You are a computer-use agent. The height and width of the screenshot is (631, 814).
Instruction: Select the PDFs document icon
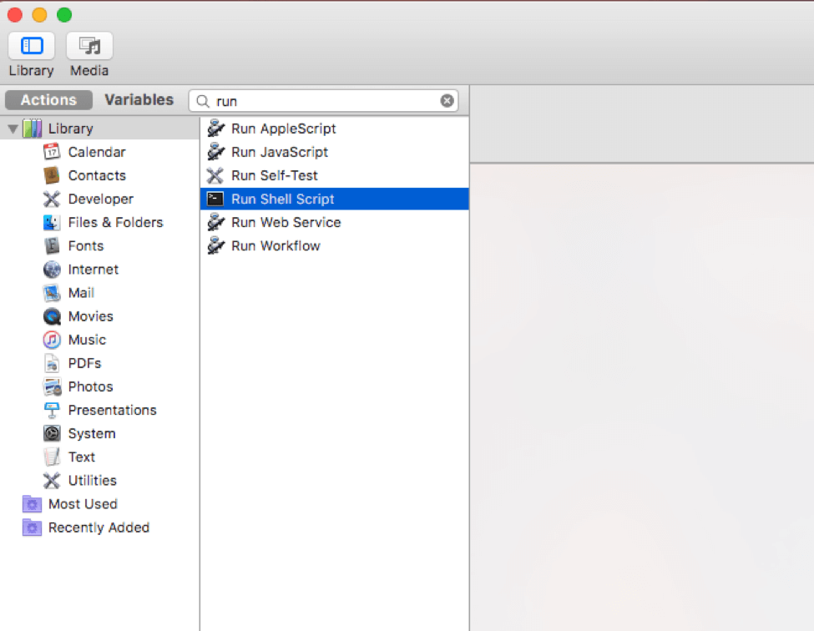[x=52, y=363]
